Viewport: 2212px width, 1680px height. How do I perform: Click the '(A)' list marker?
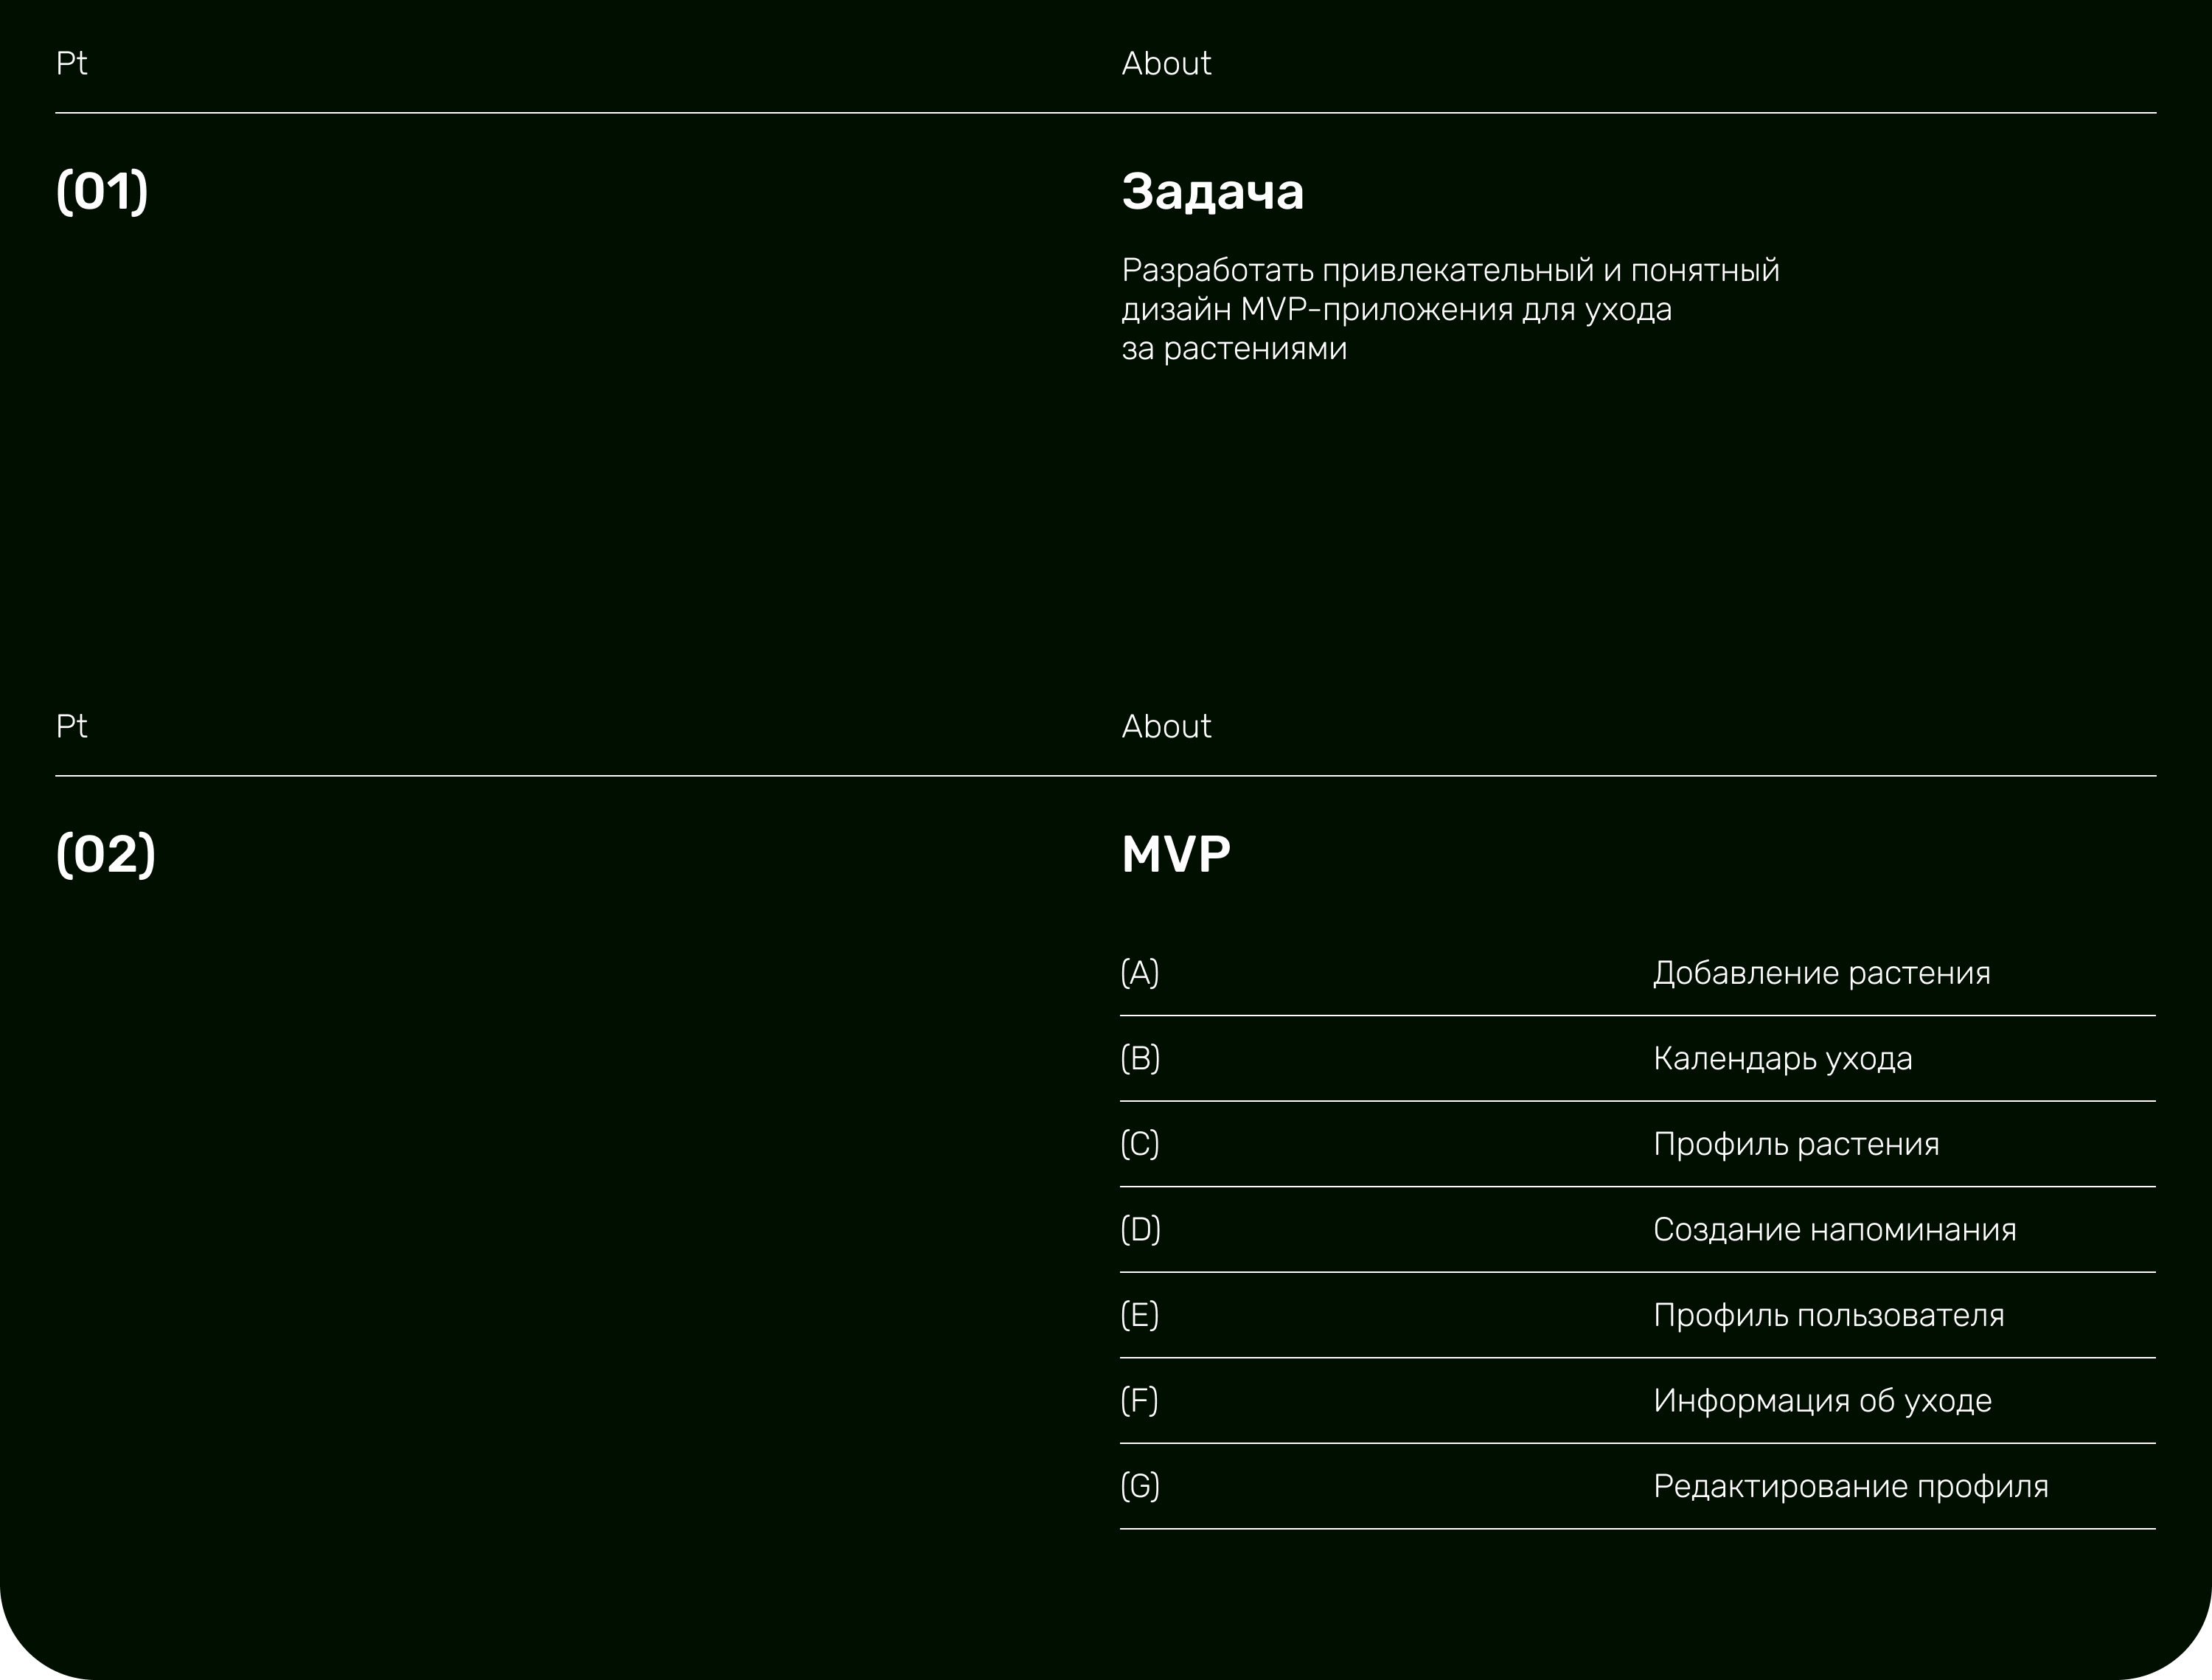click(1139, 973)
